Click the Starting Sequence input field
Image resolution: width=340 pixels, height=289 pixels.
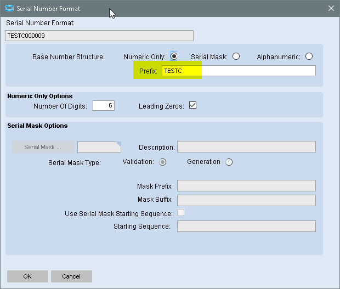(x=246, y=226)
